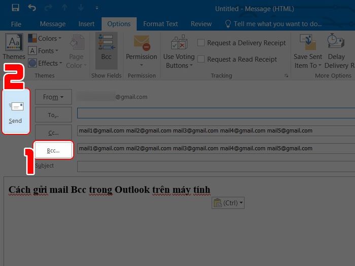Screen dimensions: 355x266
Task: Click inside the Bcc recipients field
Action: tap(216, 148)
